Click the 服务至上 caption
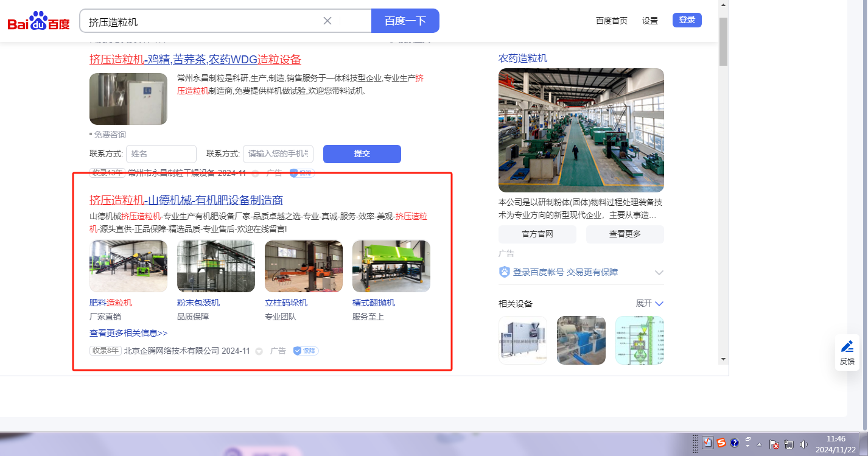 (x=368, y=317)
